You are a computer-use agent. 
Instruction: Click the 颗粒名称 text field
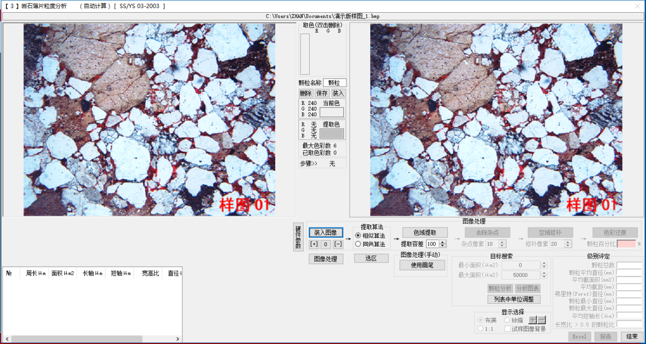[334, 83]
